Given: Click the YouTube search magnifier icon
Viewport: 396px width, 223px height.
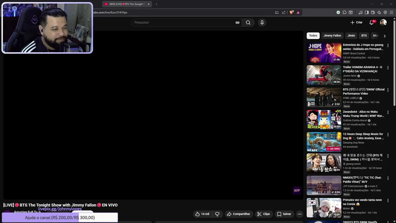Looking at the screenshot, I should [x=248, y=22].
